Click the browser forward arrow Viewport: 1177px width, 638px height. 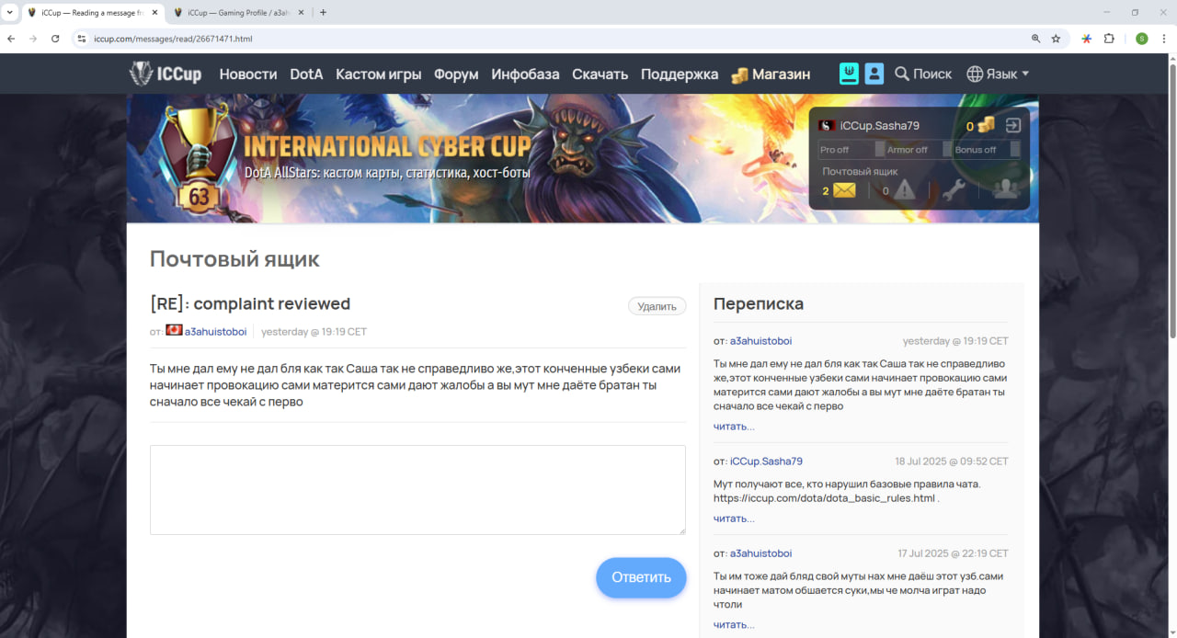pos(33,39)
